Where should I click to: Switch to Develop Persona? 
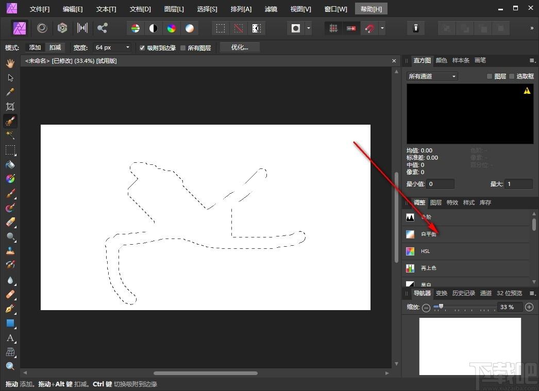pos(62,28)
